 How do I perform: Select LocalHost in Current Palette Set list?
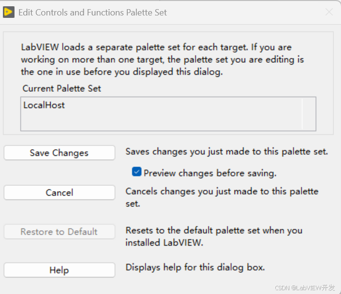point(44,105)
